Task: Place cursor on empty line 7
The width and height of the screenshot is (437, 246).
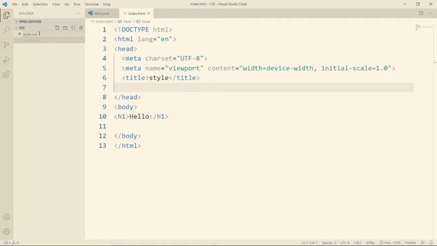Action: coord(264,87)
